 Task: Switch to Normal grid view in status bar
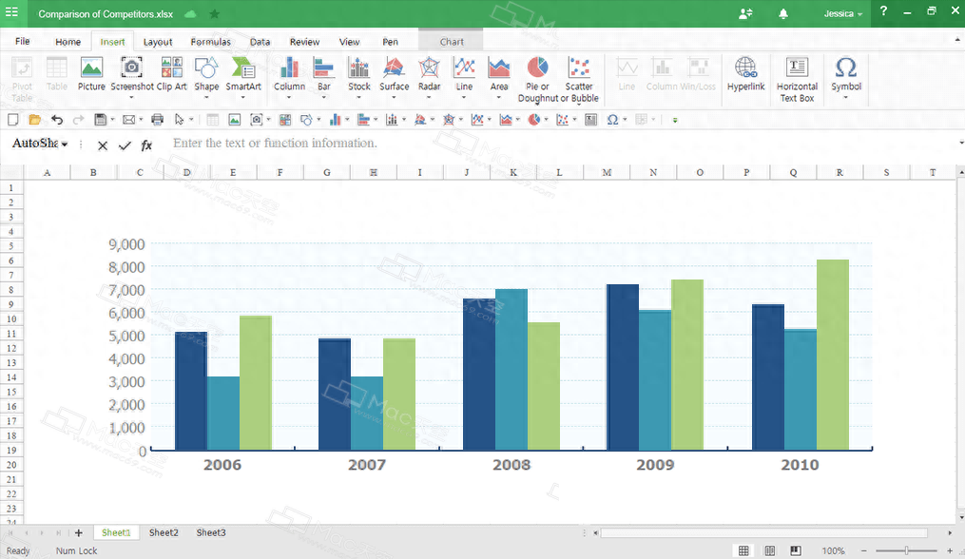(x=743, y=550)
